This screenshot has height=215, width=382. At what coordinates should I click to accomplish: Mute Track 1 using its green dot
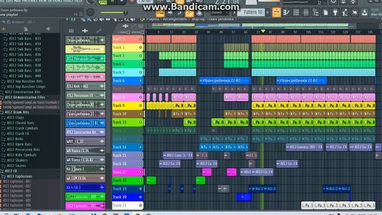140,39
